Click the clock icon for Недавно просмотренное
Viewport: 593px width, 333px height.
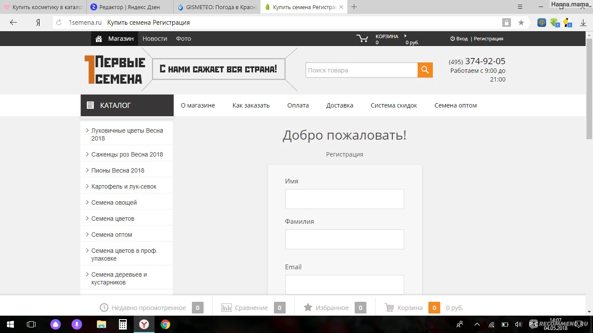tap(104, 308)
